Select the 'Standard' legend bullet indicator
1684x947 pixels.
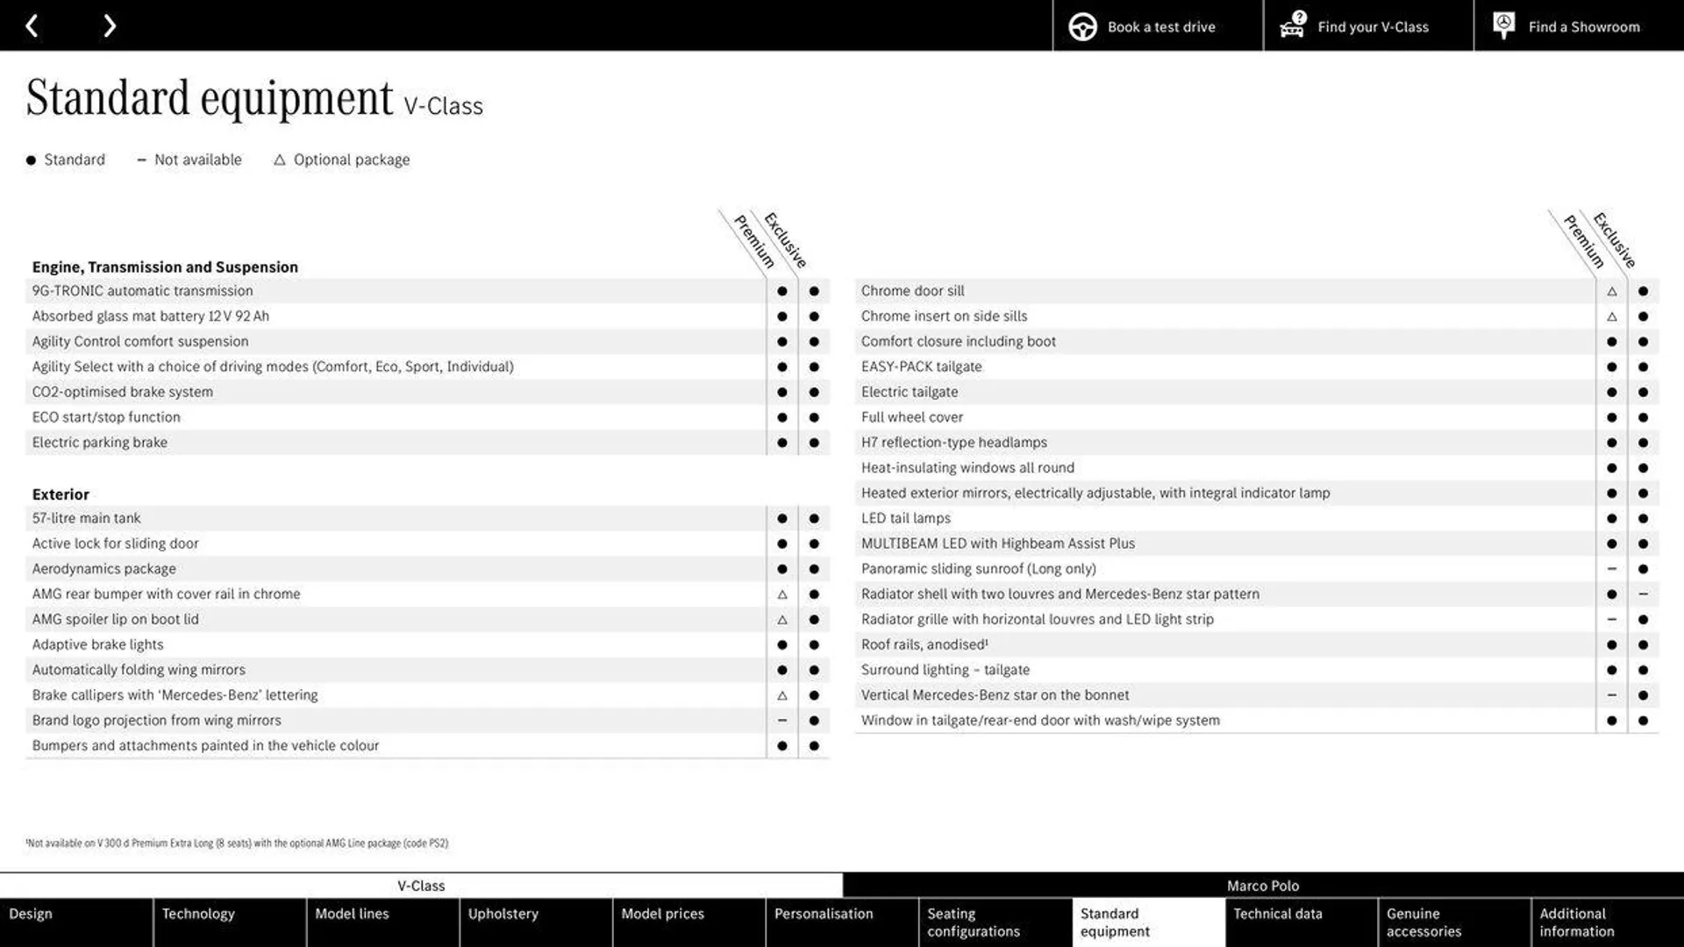click(28, 160)
